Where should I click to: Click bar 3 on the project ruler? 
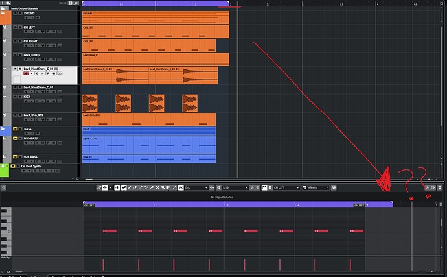click(x=303, y=3)
